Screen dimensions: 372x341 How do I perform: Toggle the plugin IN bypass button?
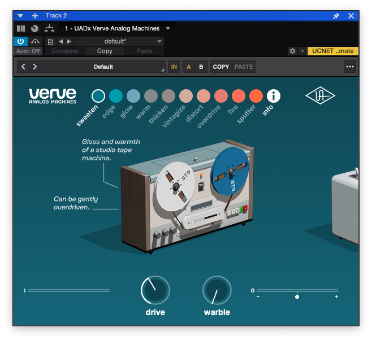tap(174, 67)
